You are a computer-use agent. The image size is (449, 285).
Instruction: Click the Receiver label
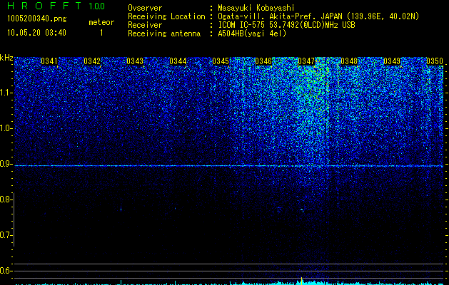(145, 25)
